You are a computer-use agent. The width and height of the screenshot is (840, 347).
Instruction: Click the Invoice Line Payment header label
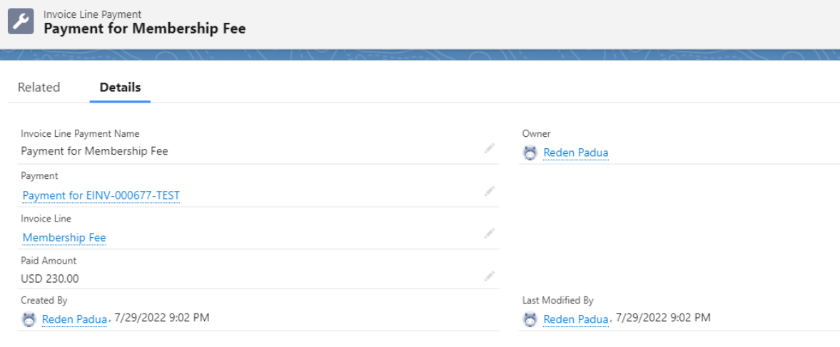click(92, 14)
